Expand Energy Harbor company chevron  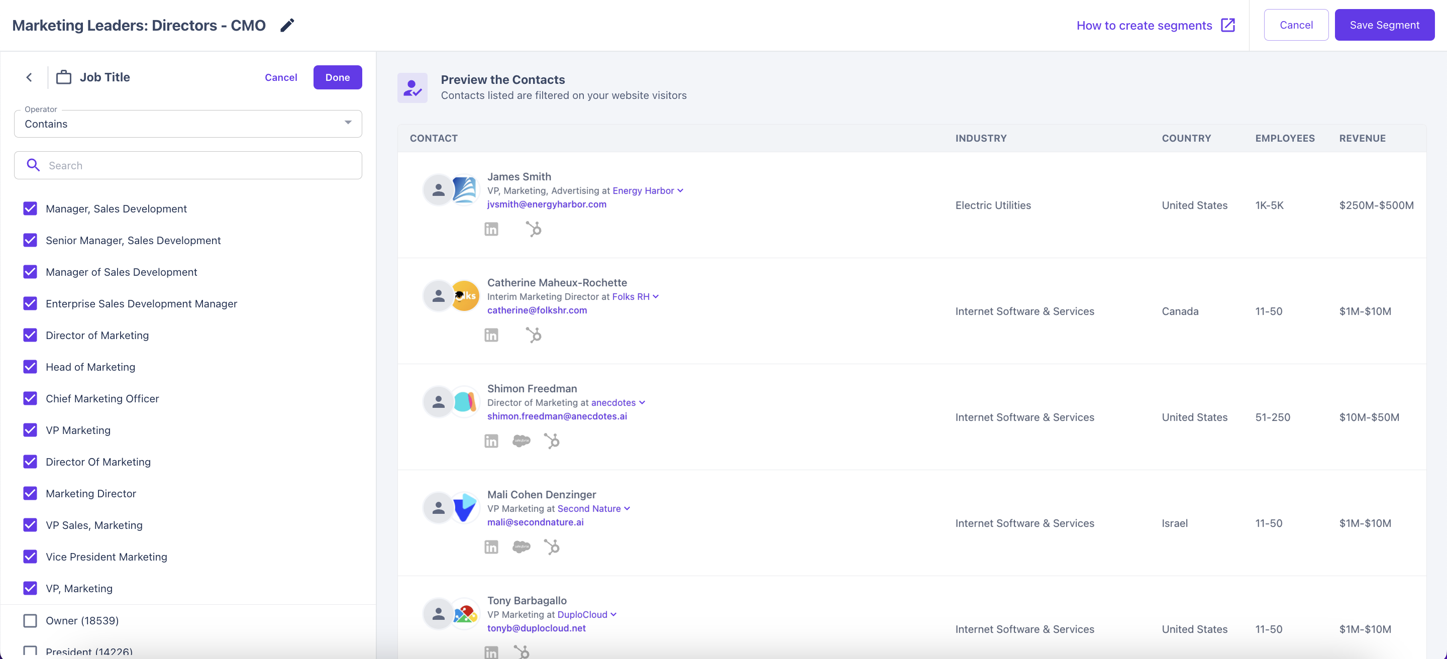pos(680,191)
